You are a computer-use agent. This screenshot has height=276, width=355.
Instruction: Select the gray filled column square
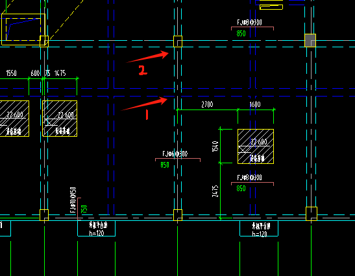pos(310,40)
